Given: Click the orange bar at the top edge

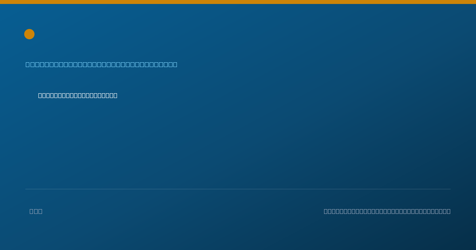Looking at the screenshot, I should point(238,2).
